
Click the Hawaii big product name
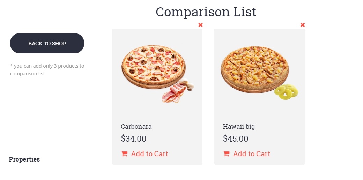pos(239,127)
